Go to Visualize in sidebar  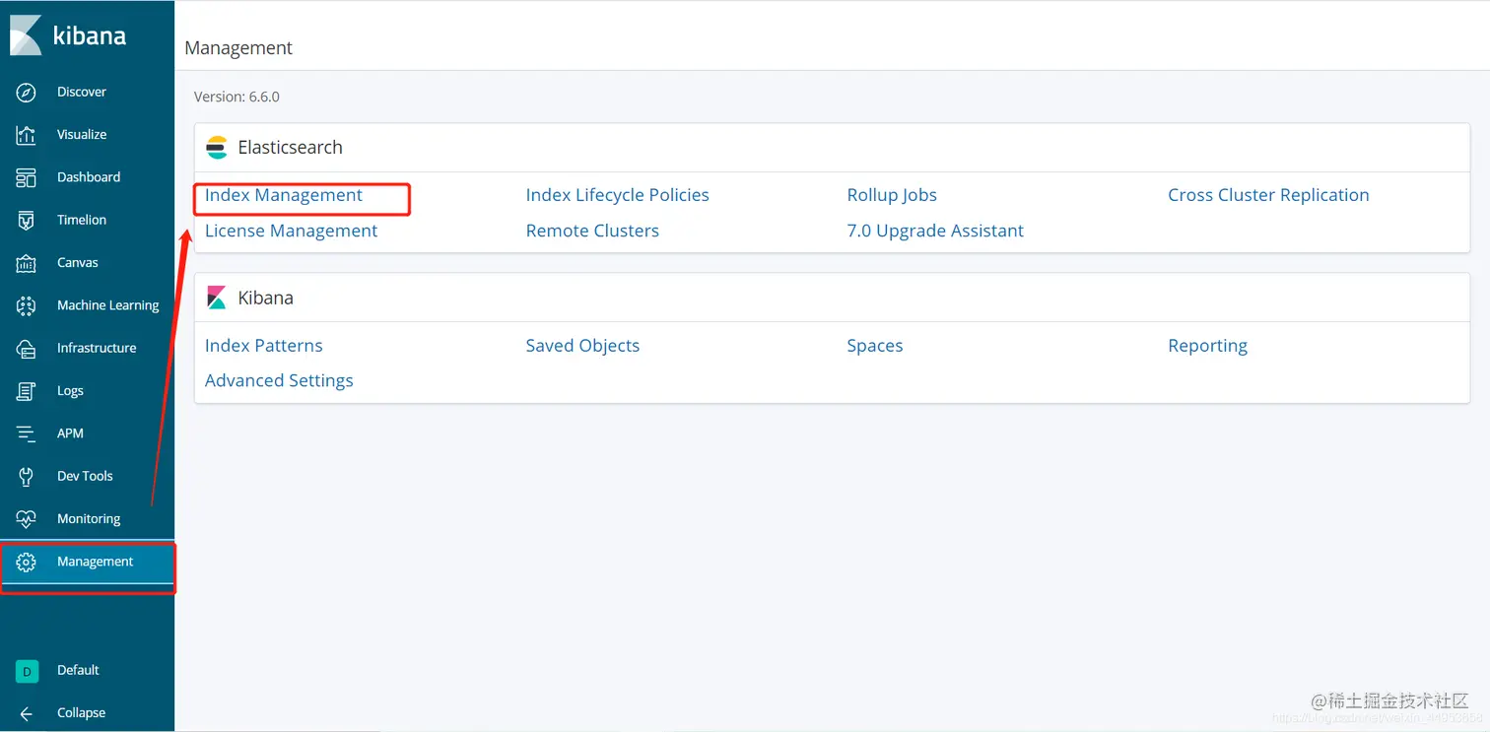(x=82, y=135)
